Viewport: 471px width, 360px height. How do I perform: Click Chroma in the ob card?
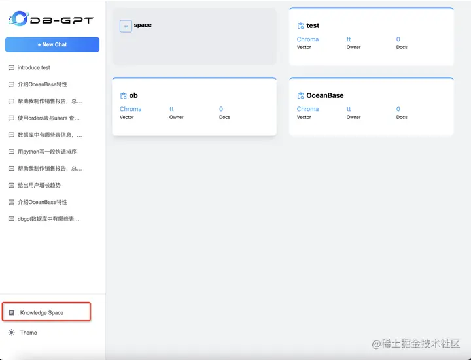(130, 109)
